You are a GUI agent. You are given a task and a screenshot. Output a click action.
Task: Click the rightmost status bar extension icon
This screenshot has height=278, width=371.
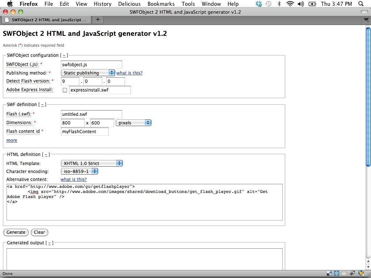pos(361,273)
